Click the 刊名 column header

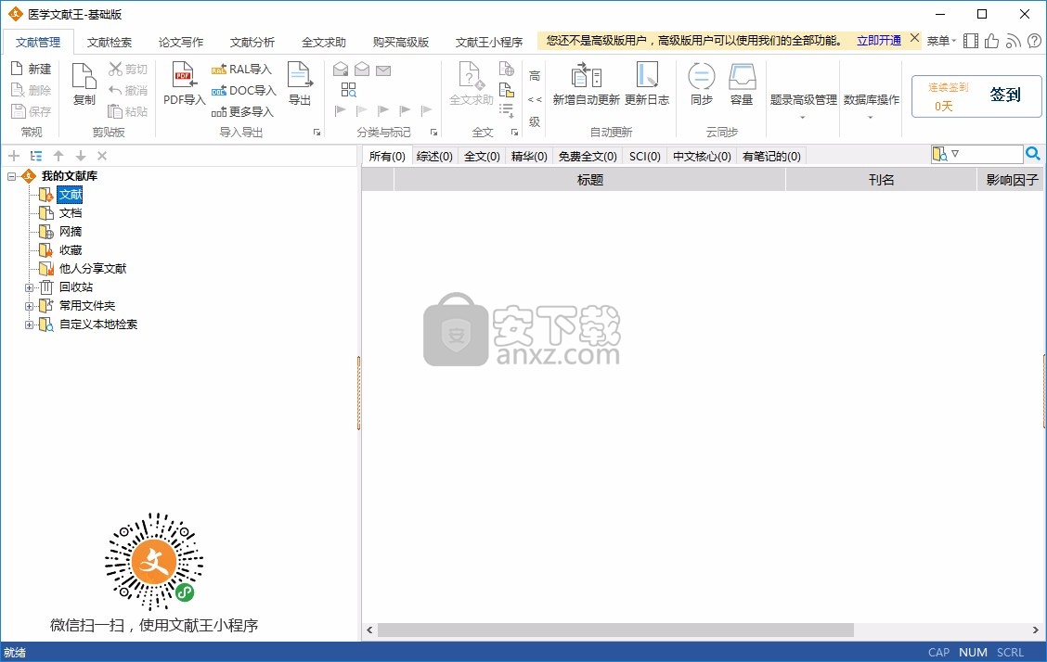(x=881, y=179)
